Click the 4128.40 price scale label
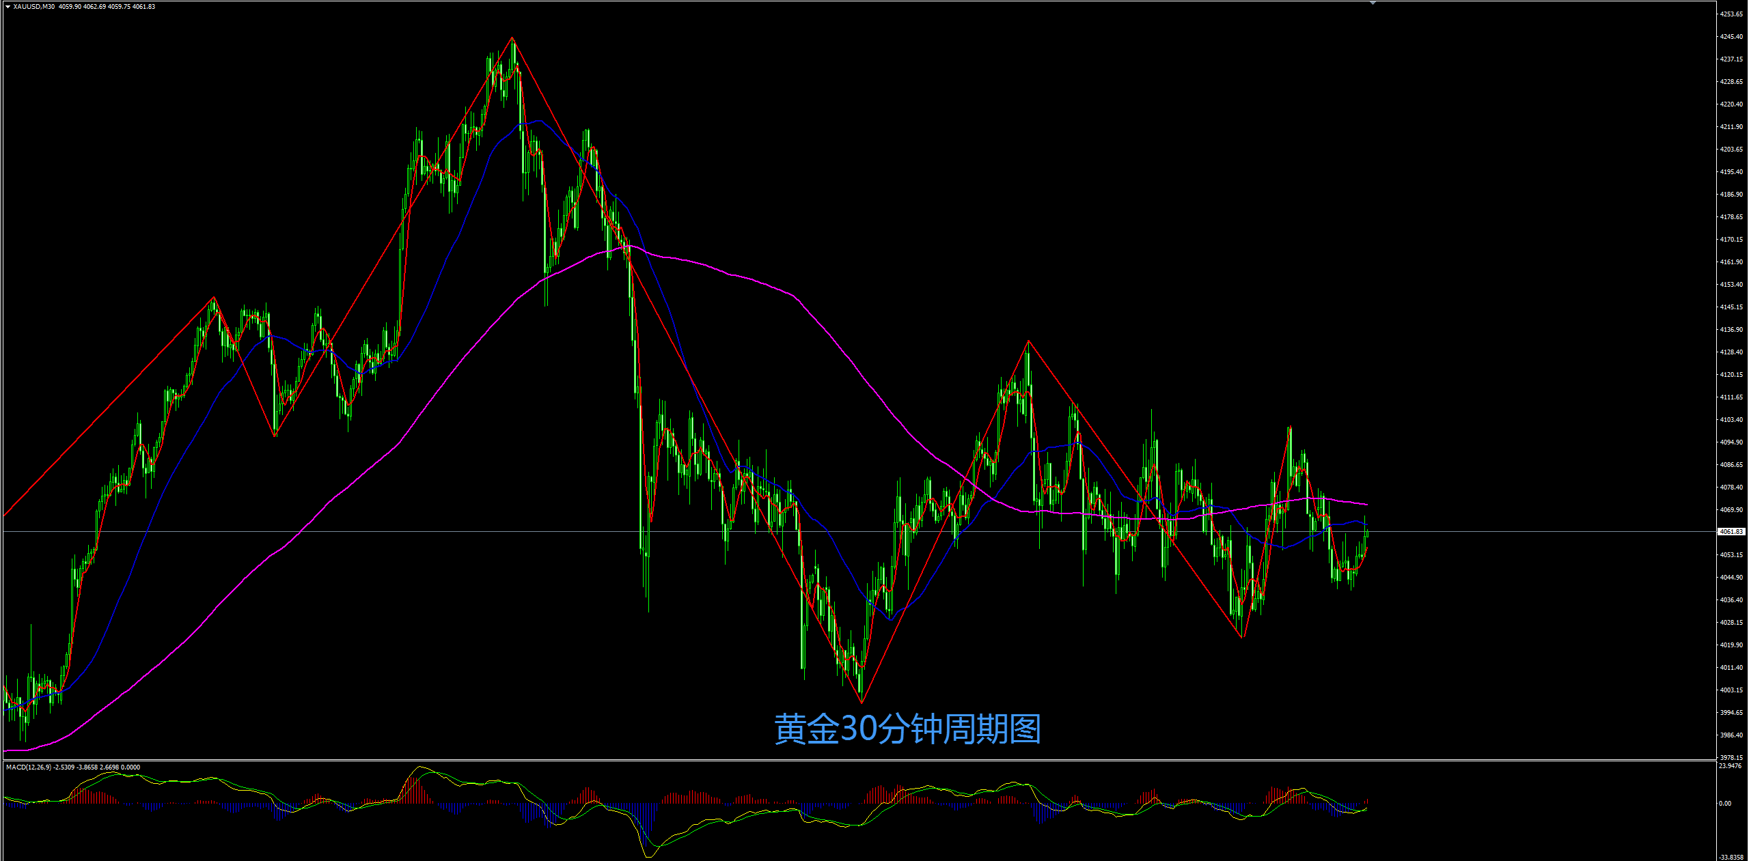The height and width of the screenshot is (861, 1749). coord(1731,352)
